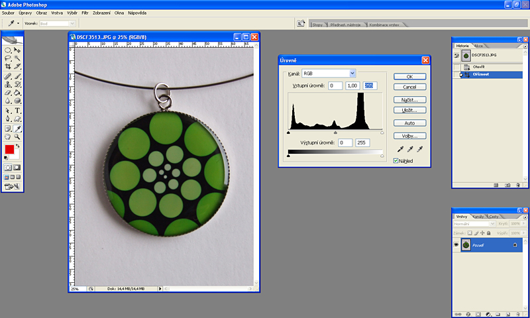
Task: Click the create new layer icon
Action: tap(507, 314)
